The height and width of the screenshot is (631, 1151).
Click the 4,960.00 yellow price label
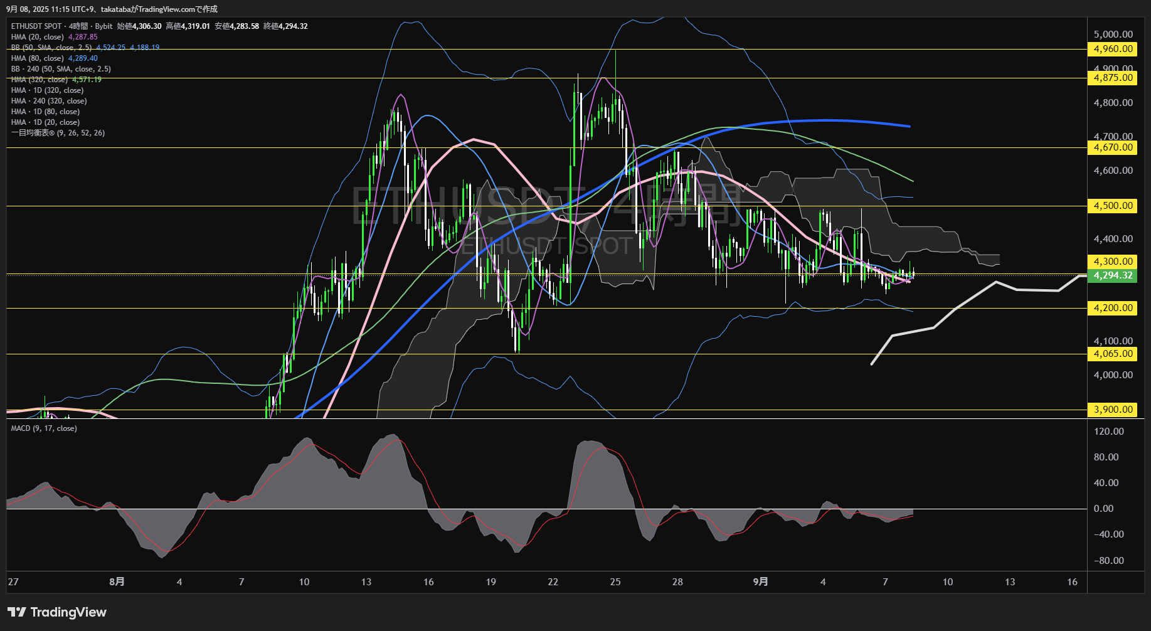[x=1113, y=49]
